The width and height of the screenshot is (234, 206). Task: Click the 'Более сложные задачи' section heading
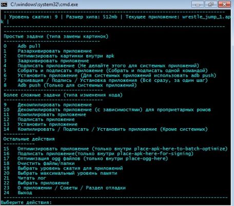pos(63,95)
